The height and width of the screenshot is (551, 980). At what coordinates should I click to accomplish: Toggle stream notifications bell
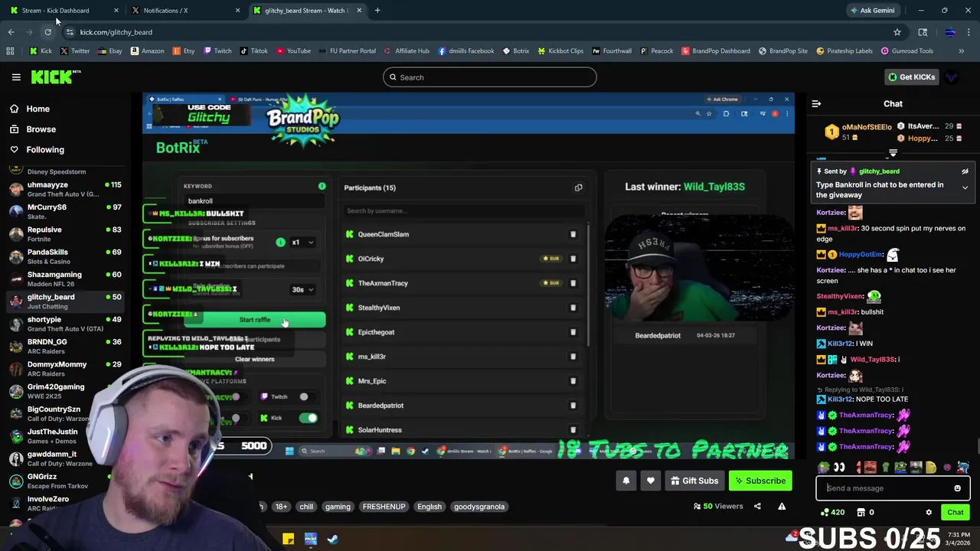pos(626,481)
